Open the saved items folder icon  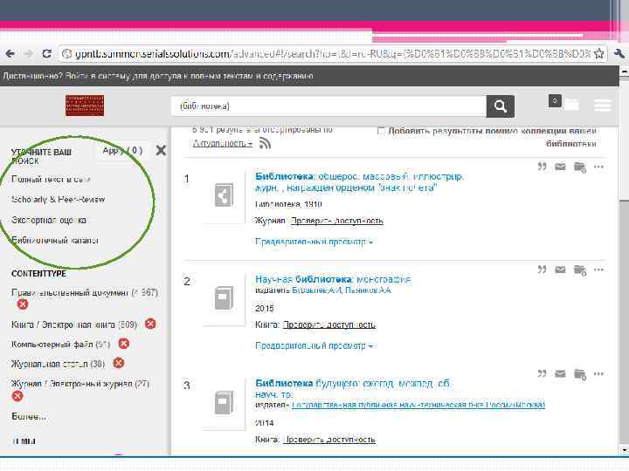click(x=571, y=105)
